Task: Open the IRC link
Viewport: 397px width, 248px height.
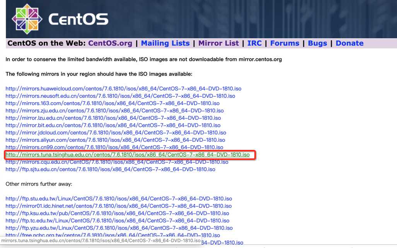Action: click(x=254, y=43)
